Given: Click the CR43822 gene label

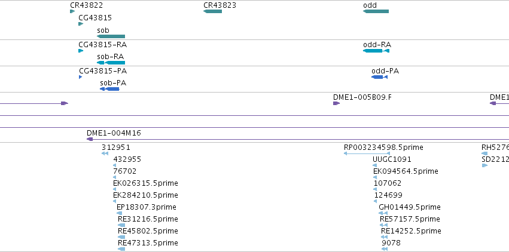Looking at the screenshot, I should click(x=86, y=5).
